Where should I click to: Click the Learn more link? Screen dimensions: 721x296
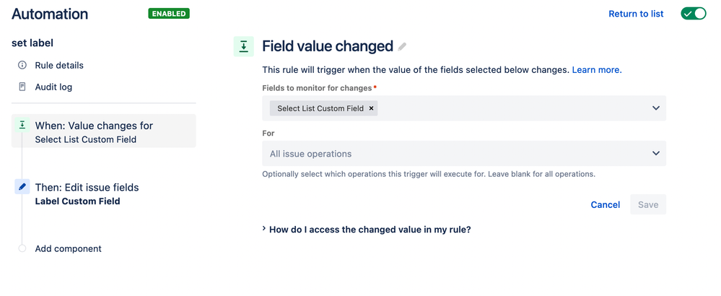597,70
